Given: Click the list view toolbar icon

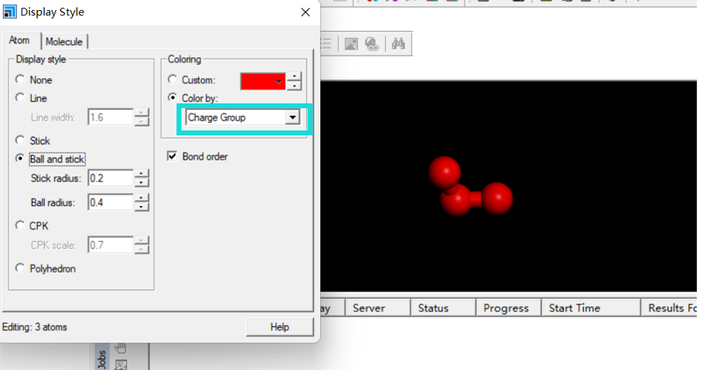Looking at the screenshot, I should [x=326, y=43].
